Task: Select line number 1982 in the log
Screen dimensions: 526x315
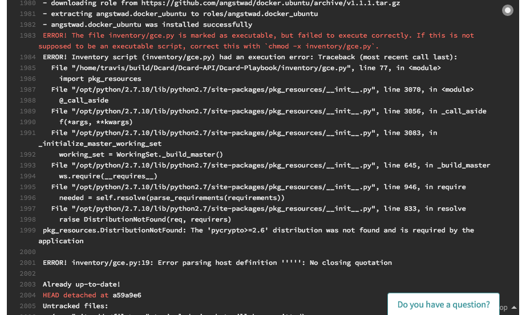Action: click(27, 24)
